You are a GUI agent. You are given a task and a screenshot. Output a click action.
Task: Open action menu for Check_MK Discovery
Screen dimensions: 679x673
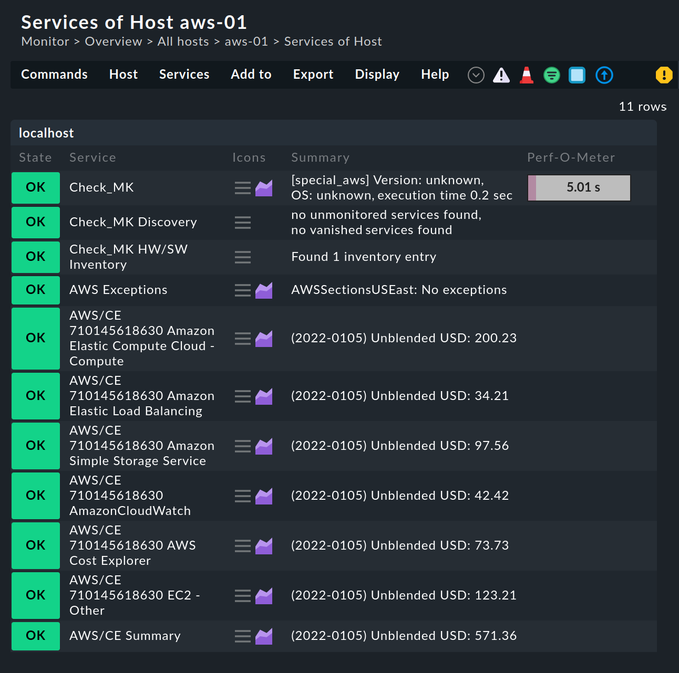click(243, 223)
